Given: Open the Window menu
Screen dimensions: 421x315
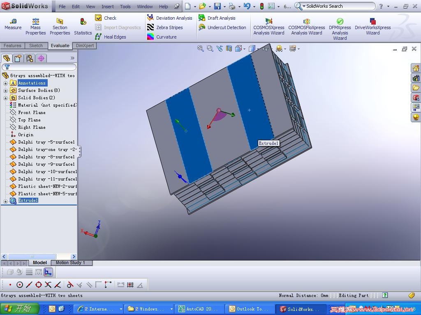Looking at the screenshot, I should 145,7.
